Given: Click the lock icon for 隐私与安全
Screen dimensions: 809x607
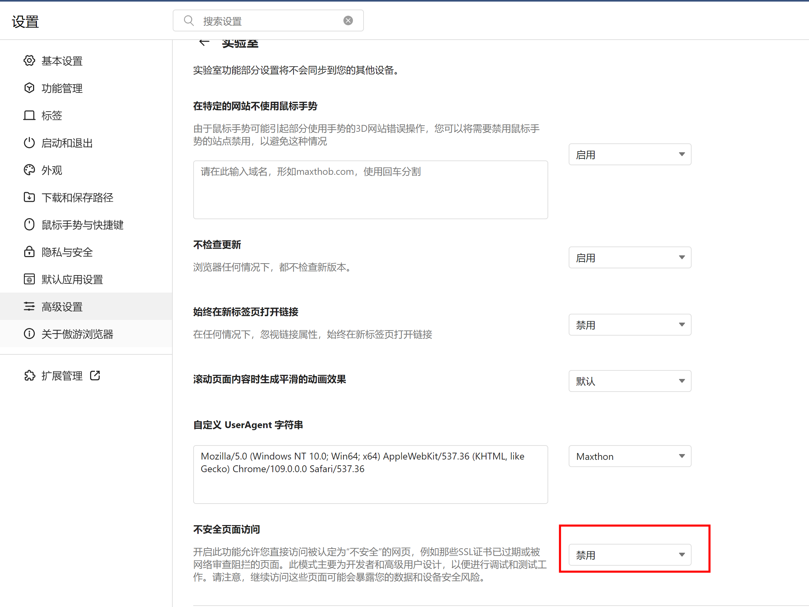Looking at the screenshot, I should click(x=29, y=252).
